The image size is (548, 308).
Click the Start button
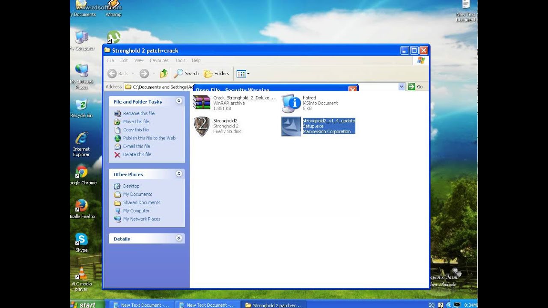point(87,305)
